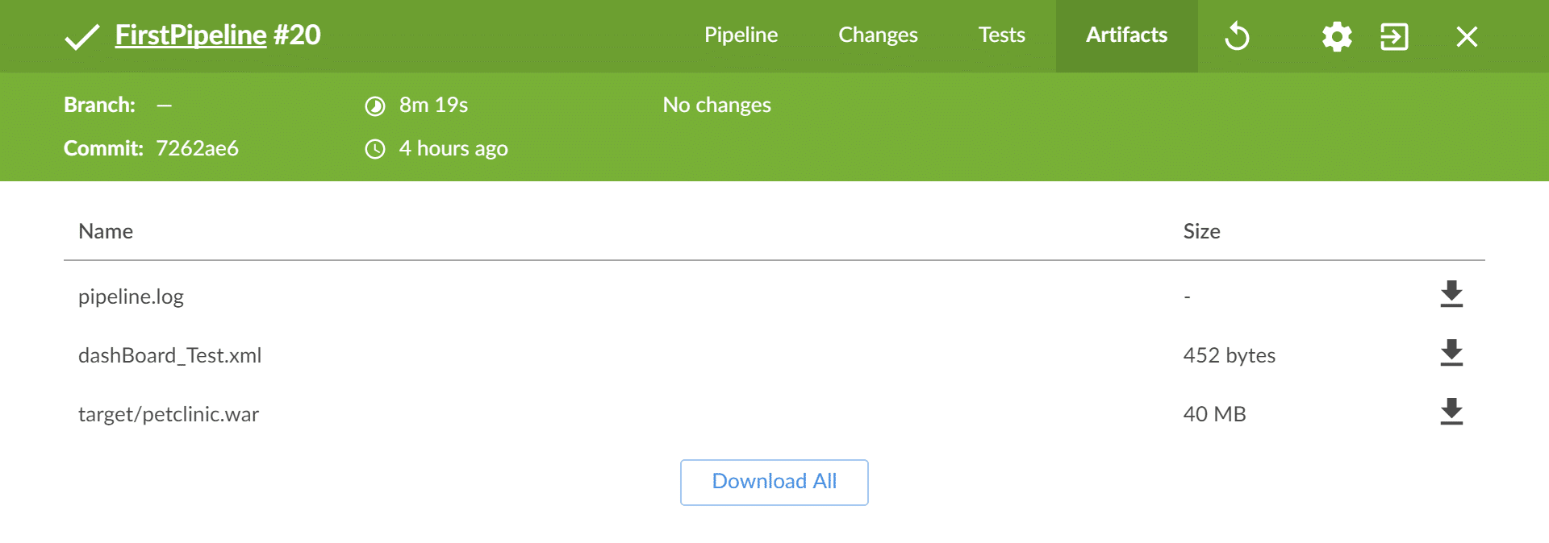Open the FirstPipeline link
This screenshot has height=543, width=1549.
tap(190, 35)
